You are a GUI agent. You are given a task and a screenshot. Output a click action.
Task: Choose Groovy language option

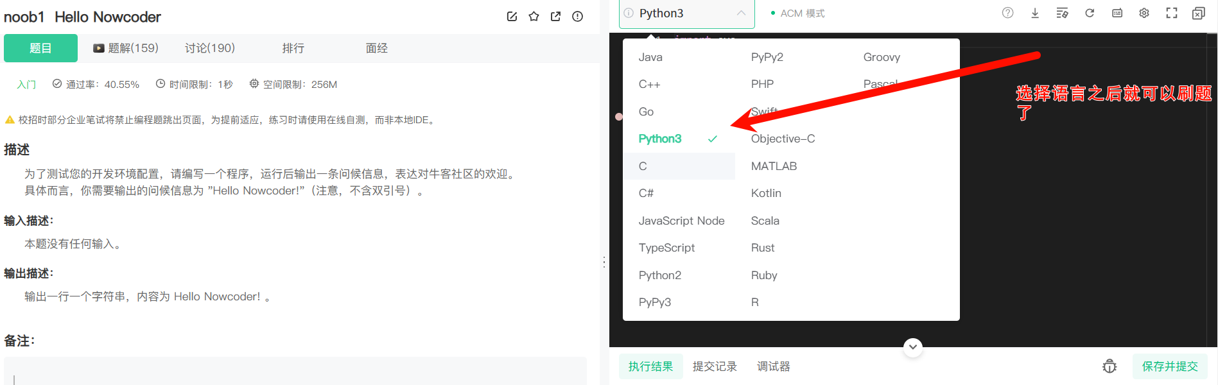[x=882, y=57]
